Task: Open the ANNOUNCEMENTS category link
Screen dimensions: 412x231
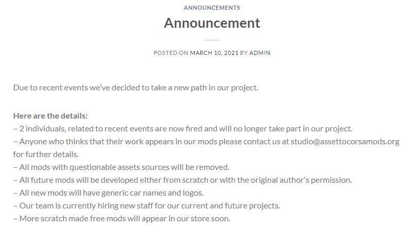Action: coord(212,8)
